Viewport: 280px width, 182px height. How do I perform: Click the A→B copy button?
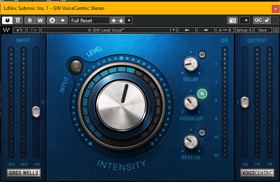225,30
